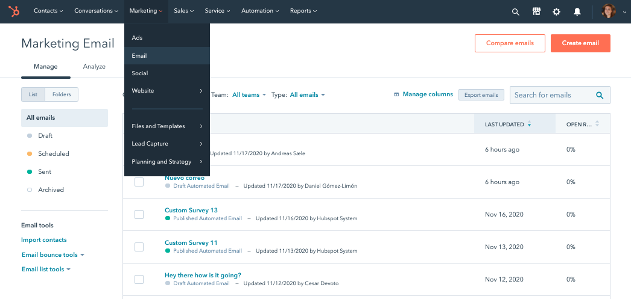The height and width of the screenshot is (299, 631).
Task: Switch to the Manage tab
Action: 45,67
